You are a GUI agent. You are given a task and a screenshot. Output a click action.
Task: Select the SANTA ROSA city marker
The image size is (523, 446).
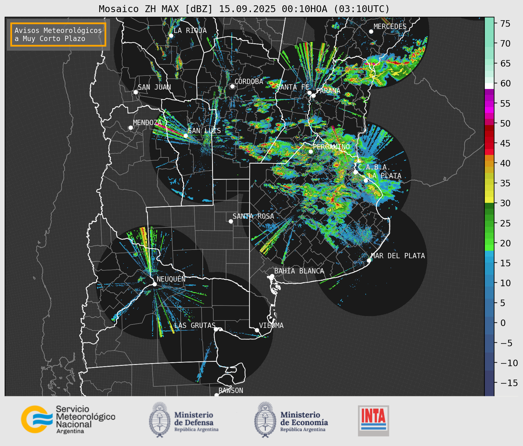(x=231, y=221)
